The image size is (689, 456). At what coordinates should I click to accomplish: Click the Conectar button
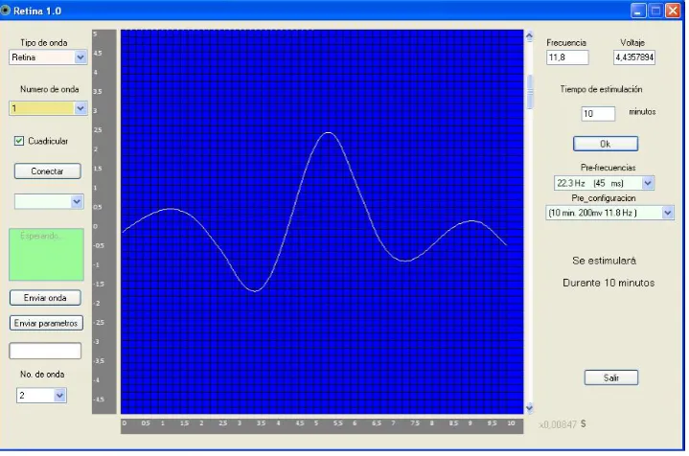[48, 171]
